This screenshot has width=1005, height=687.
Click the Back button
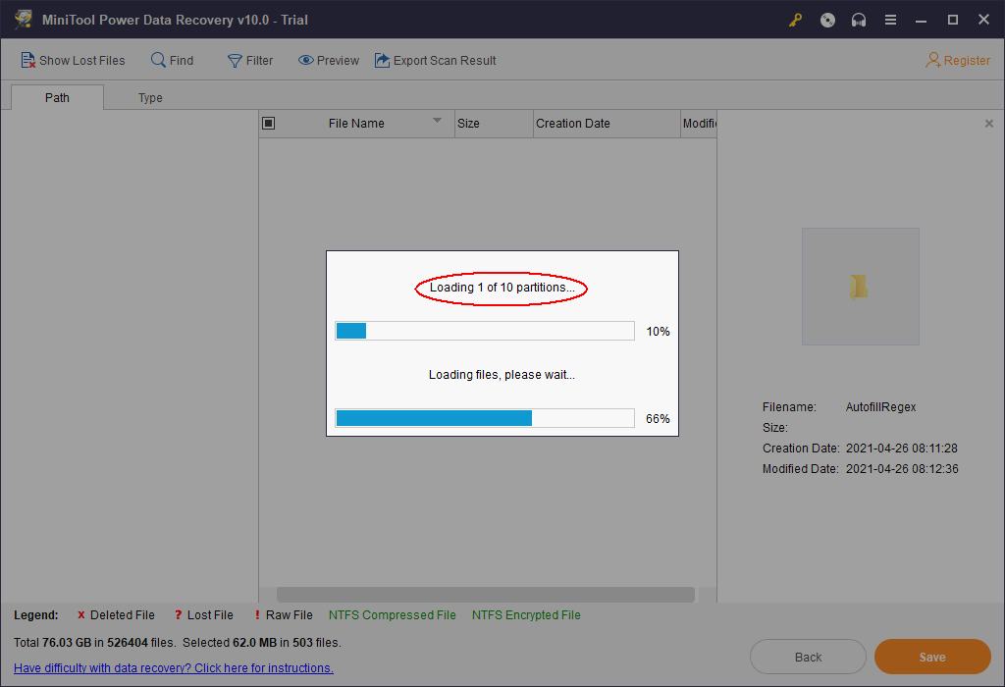point(808,657)
